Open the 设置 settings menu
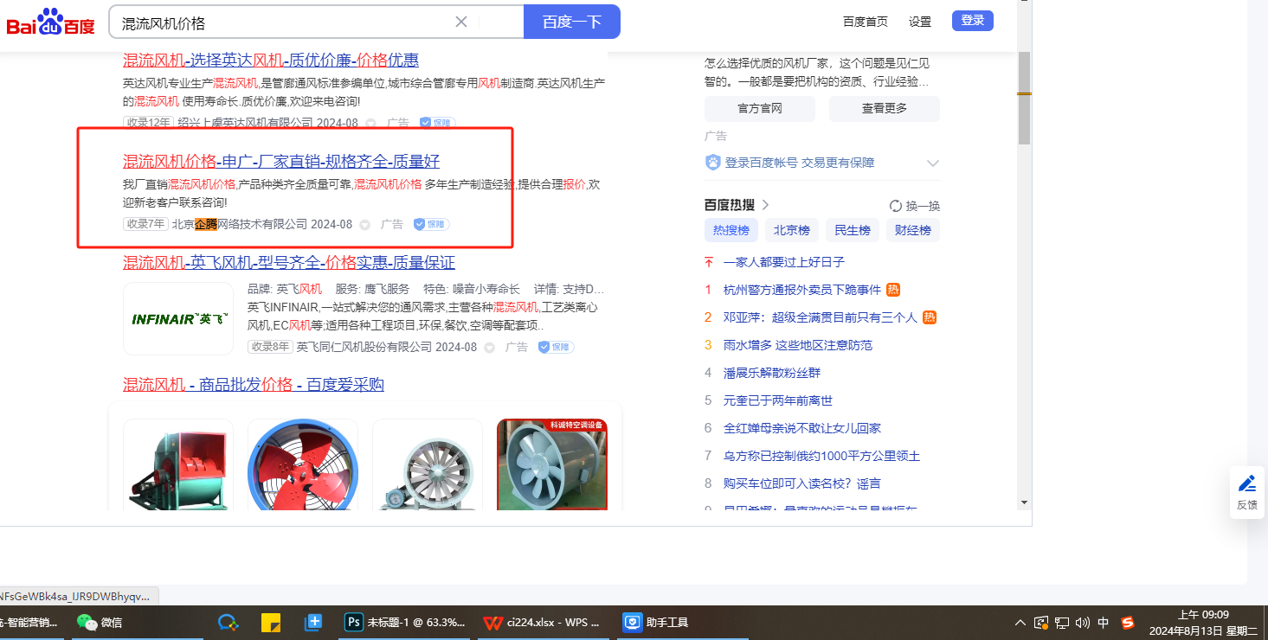 [920, 22]
